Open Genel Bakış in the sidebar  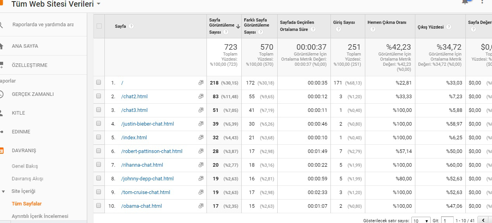pyautogui.click(x=25, y=166)
